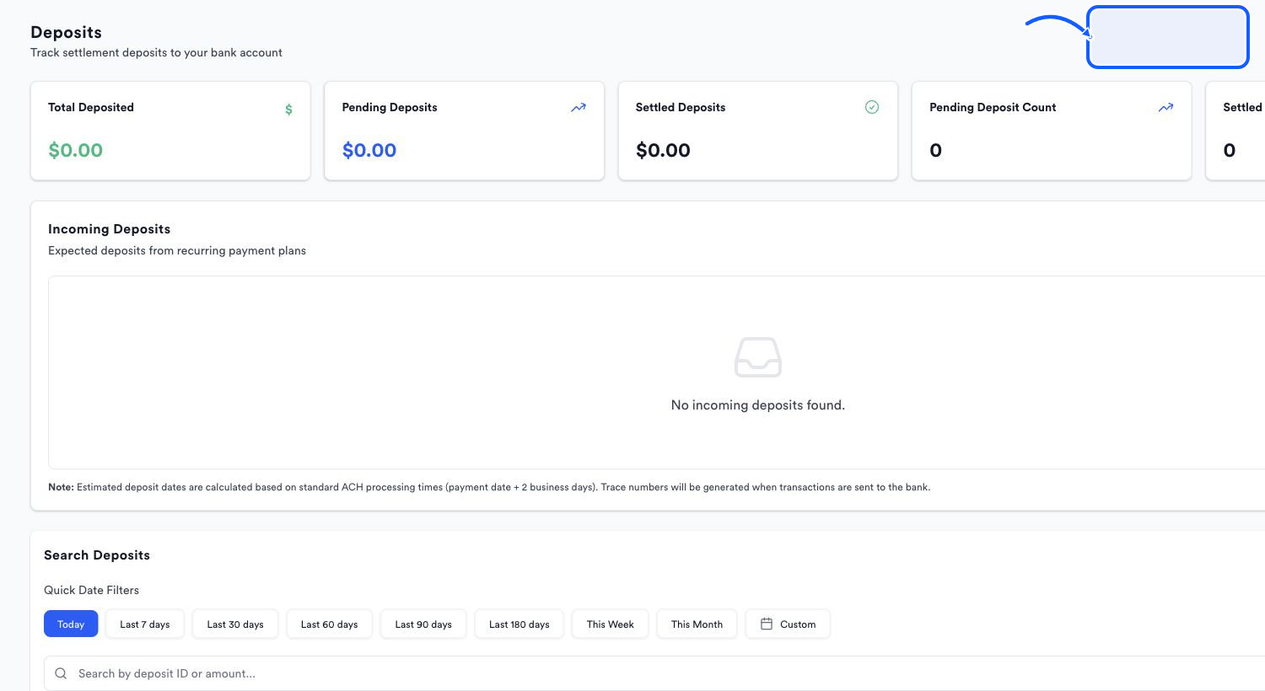Click the Pending Deposit Count card label

click(x=993, y=107)
